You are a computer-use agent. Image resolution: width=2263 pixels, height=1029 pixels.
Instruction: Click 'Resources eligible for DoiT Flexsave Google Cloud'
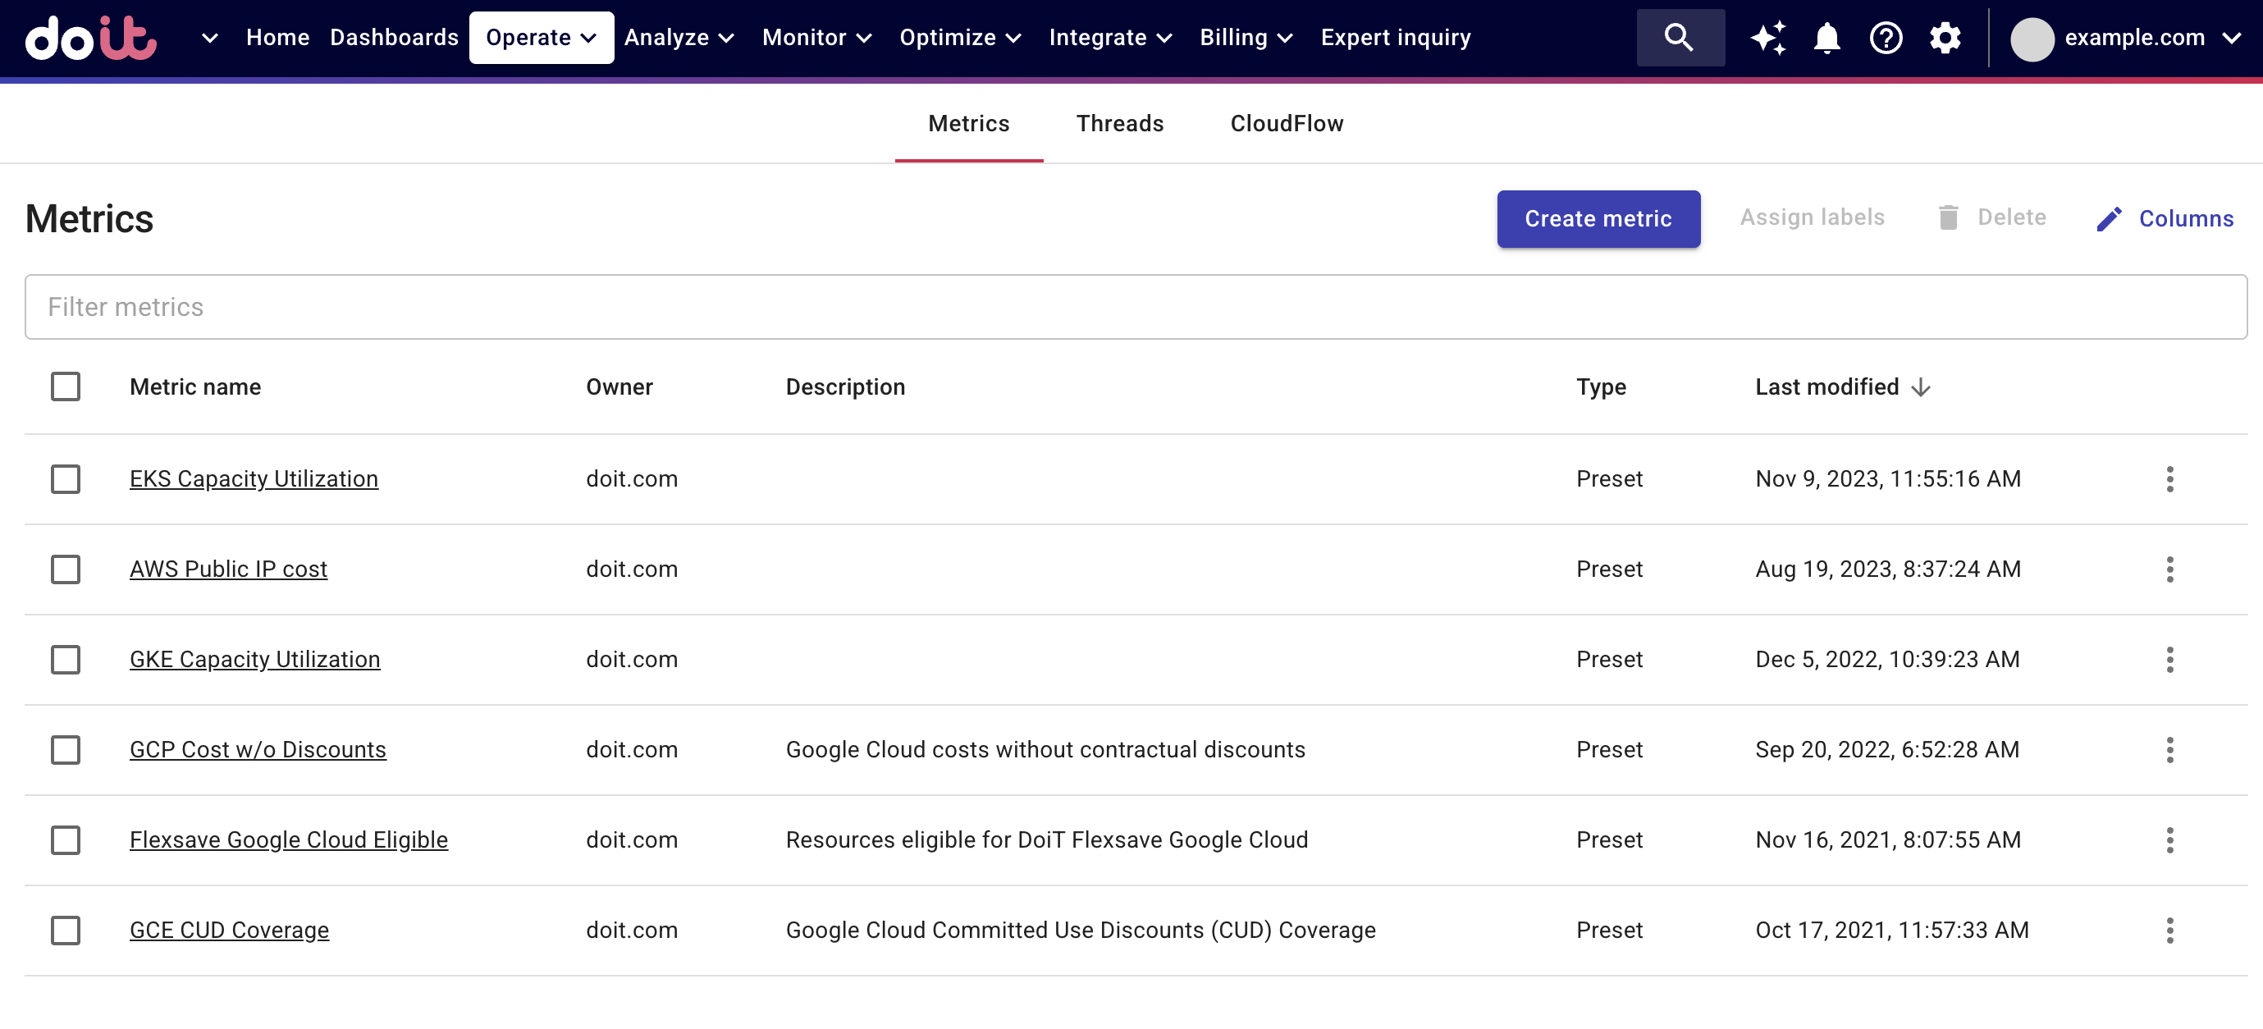1046,840
